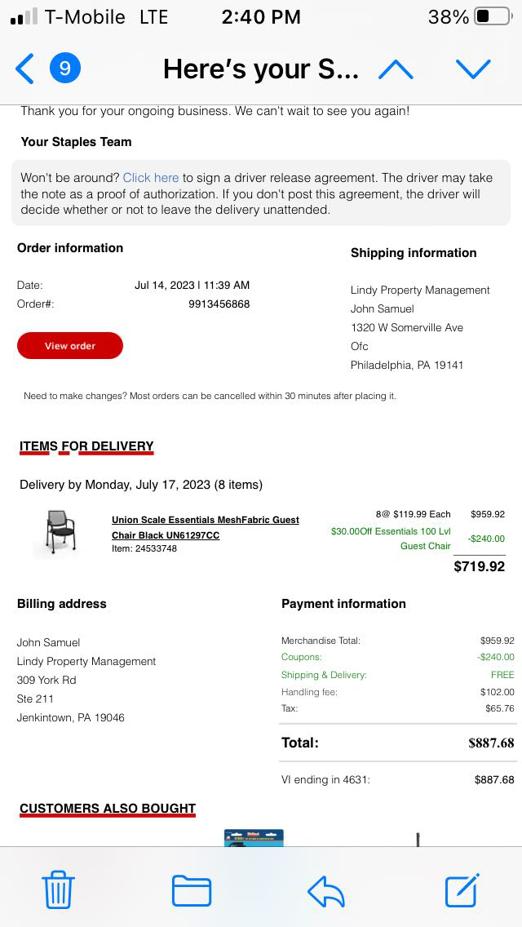Tap order number 9913456868
The width and height of the screenshot is (522, 927).
(x=219, y=304)
